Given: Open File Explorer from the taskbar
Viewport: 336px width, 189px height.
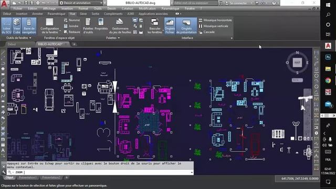Looking at the screenshot, I should [328, 69].
